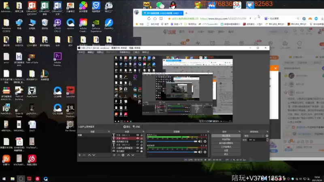Go to browser home page icon
This screenshot has height=182, width=324.
point(155,19)
